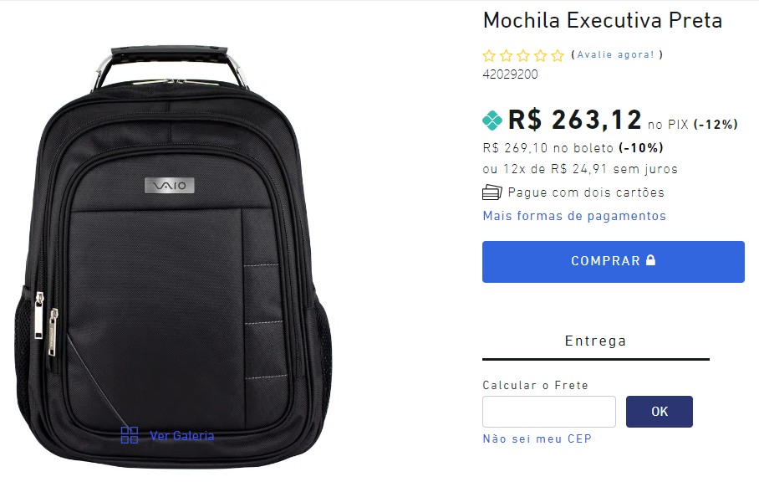
Task: Open Mais formas de pagamentos
Action: click(x=574, y=216)
